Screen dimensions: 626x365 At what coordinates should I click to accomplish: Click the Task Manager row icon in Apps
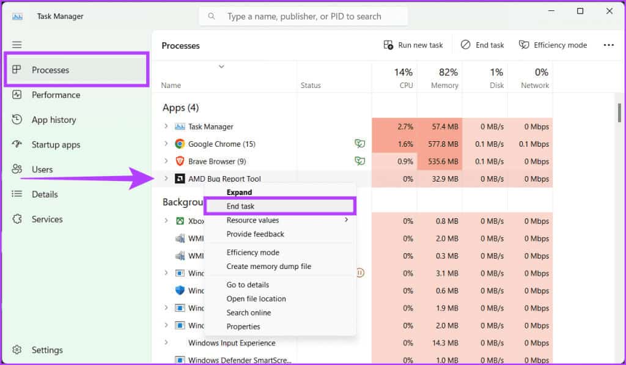tap(180, 127)
